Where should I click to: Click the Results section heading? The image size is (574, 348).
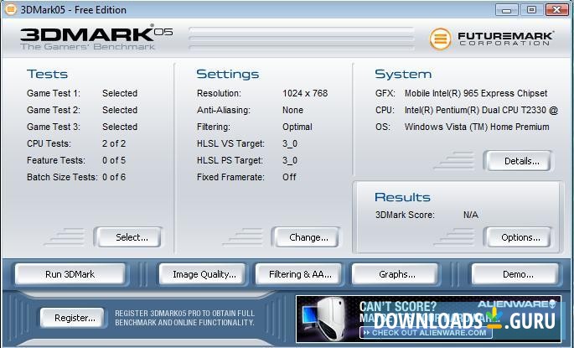coord(402,197)
